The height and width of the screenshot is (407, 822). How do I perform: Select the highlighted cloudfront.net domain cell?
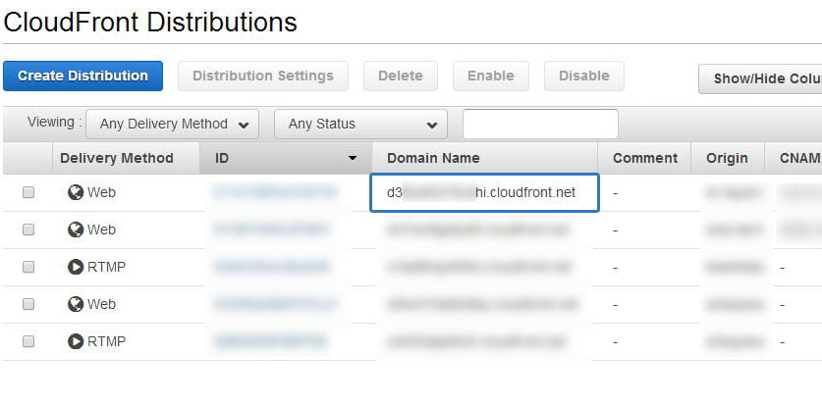pyautogui.click(x=484, y=193)
